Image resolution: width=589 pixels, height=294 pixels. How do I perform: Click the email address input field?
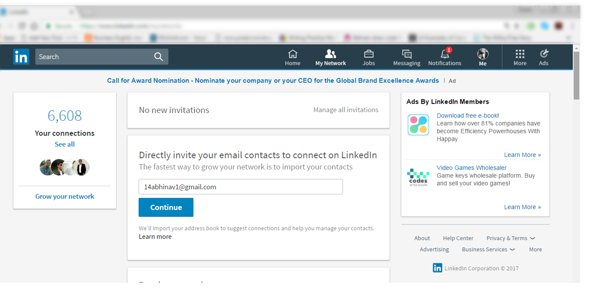coord(241,187)
